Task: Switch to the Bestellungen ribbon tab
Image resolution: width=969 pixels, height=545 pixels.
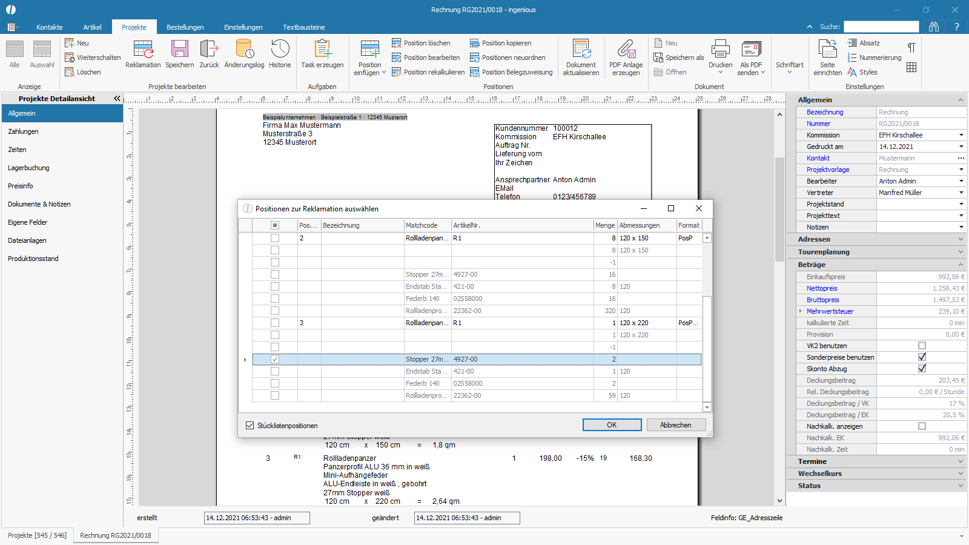Action: tap(185, 27)
